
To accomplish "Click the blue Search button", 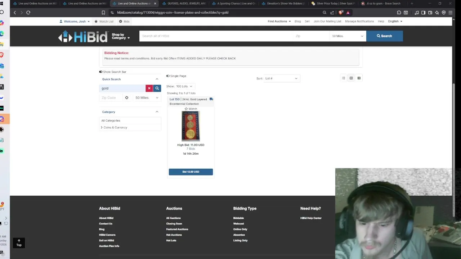I will (384, 36).
